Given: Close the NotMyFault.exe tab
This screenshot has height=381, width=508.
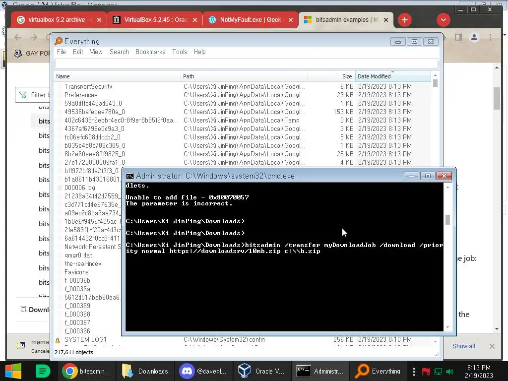Looking at the screenshot, I should pos(291,20).
